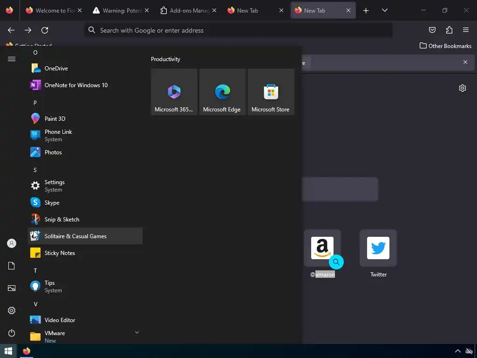Click Firefox icon in the taskbar
The width and height of the screenshot is (477, 358).
(27, 351)
